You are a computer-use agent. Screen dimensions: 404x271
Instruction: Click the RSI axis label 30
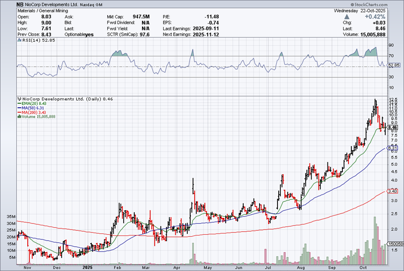coord(391,77)
